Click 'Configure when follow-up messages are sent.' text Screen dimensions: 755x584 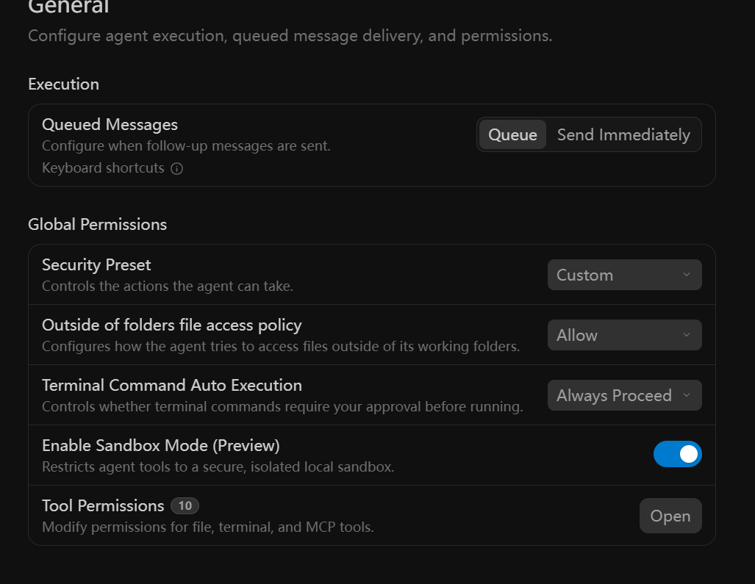tap(186, 145)
